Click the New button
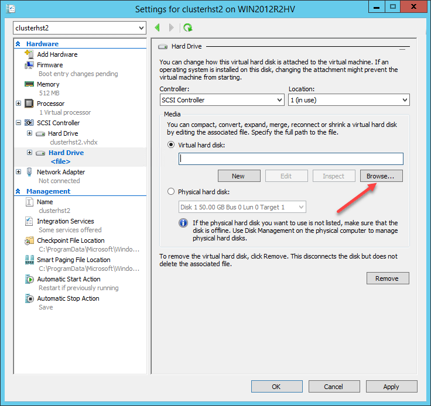Screen dimensions: 431x406 [x=239, y=176]
